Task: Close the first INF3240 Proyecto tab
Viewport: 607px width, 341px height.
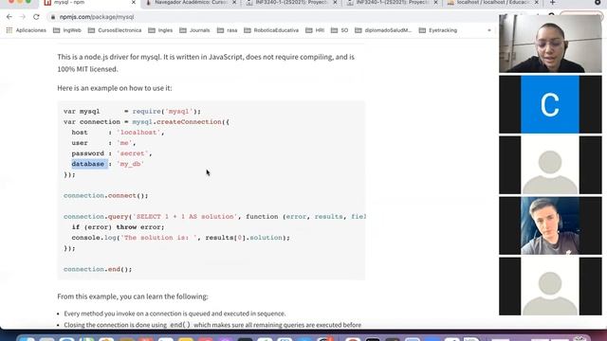Action: point(335,3)
